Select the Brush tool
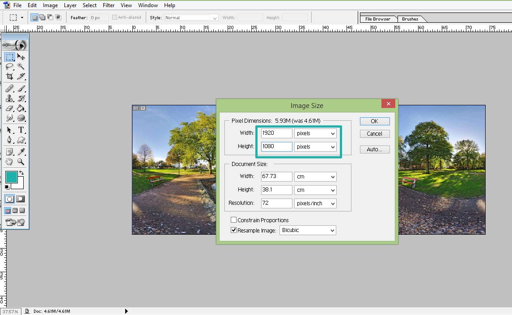512x315 pixels. (21, 88)
